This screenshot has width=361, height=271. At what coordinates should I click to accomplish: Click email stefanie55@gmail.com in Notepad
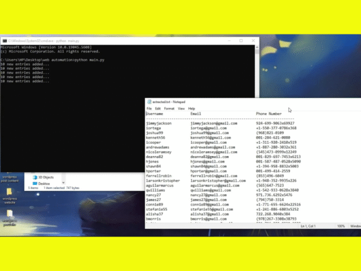[x=212, y=210]
